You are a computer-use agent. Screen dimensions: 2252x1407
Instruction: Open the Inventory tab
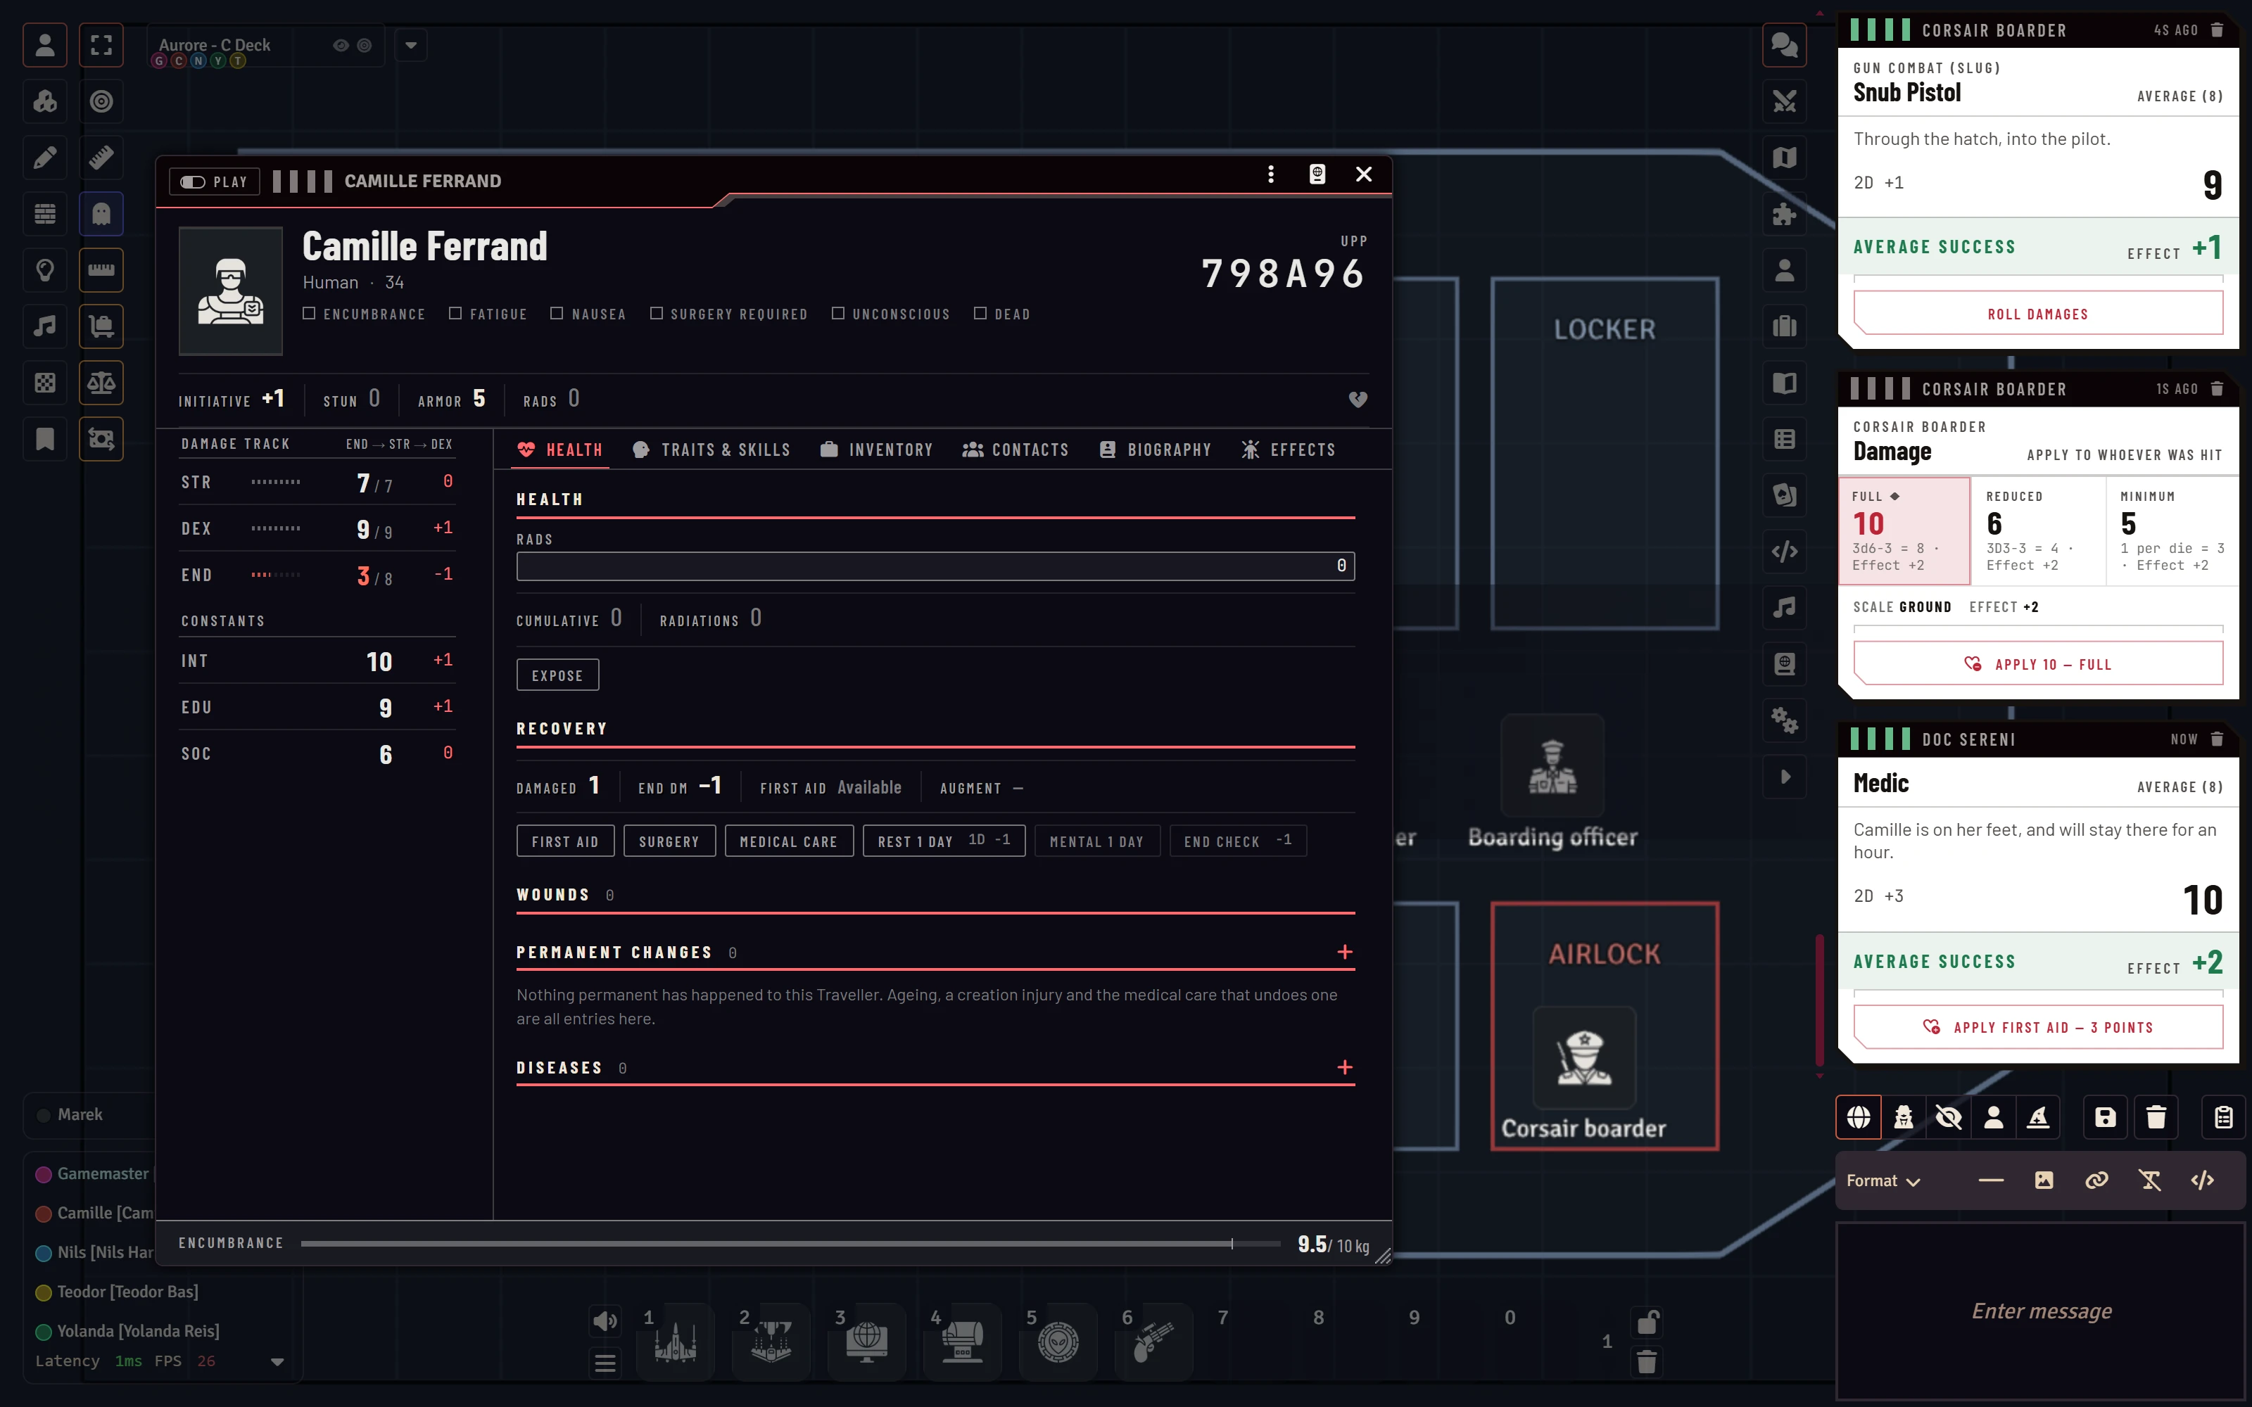(x=877, y=450)
